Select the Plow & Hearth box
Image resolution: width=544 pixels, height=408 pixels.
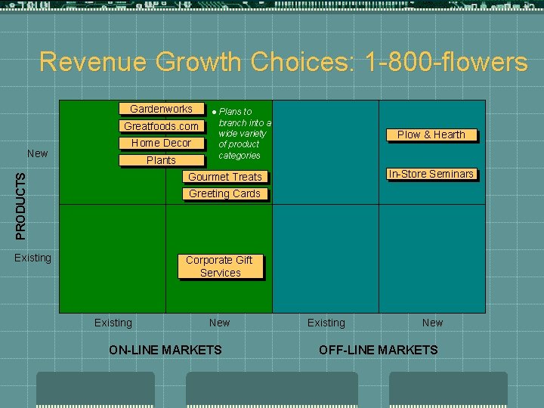[x=431, y=134]
